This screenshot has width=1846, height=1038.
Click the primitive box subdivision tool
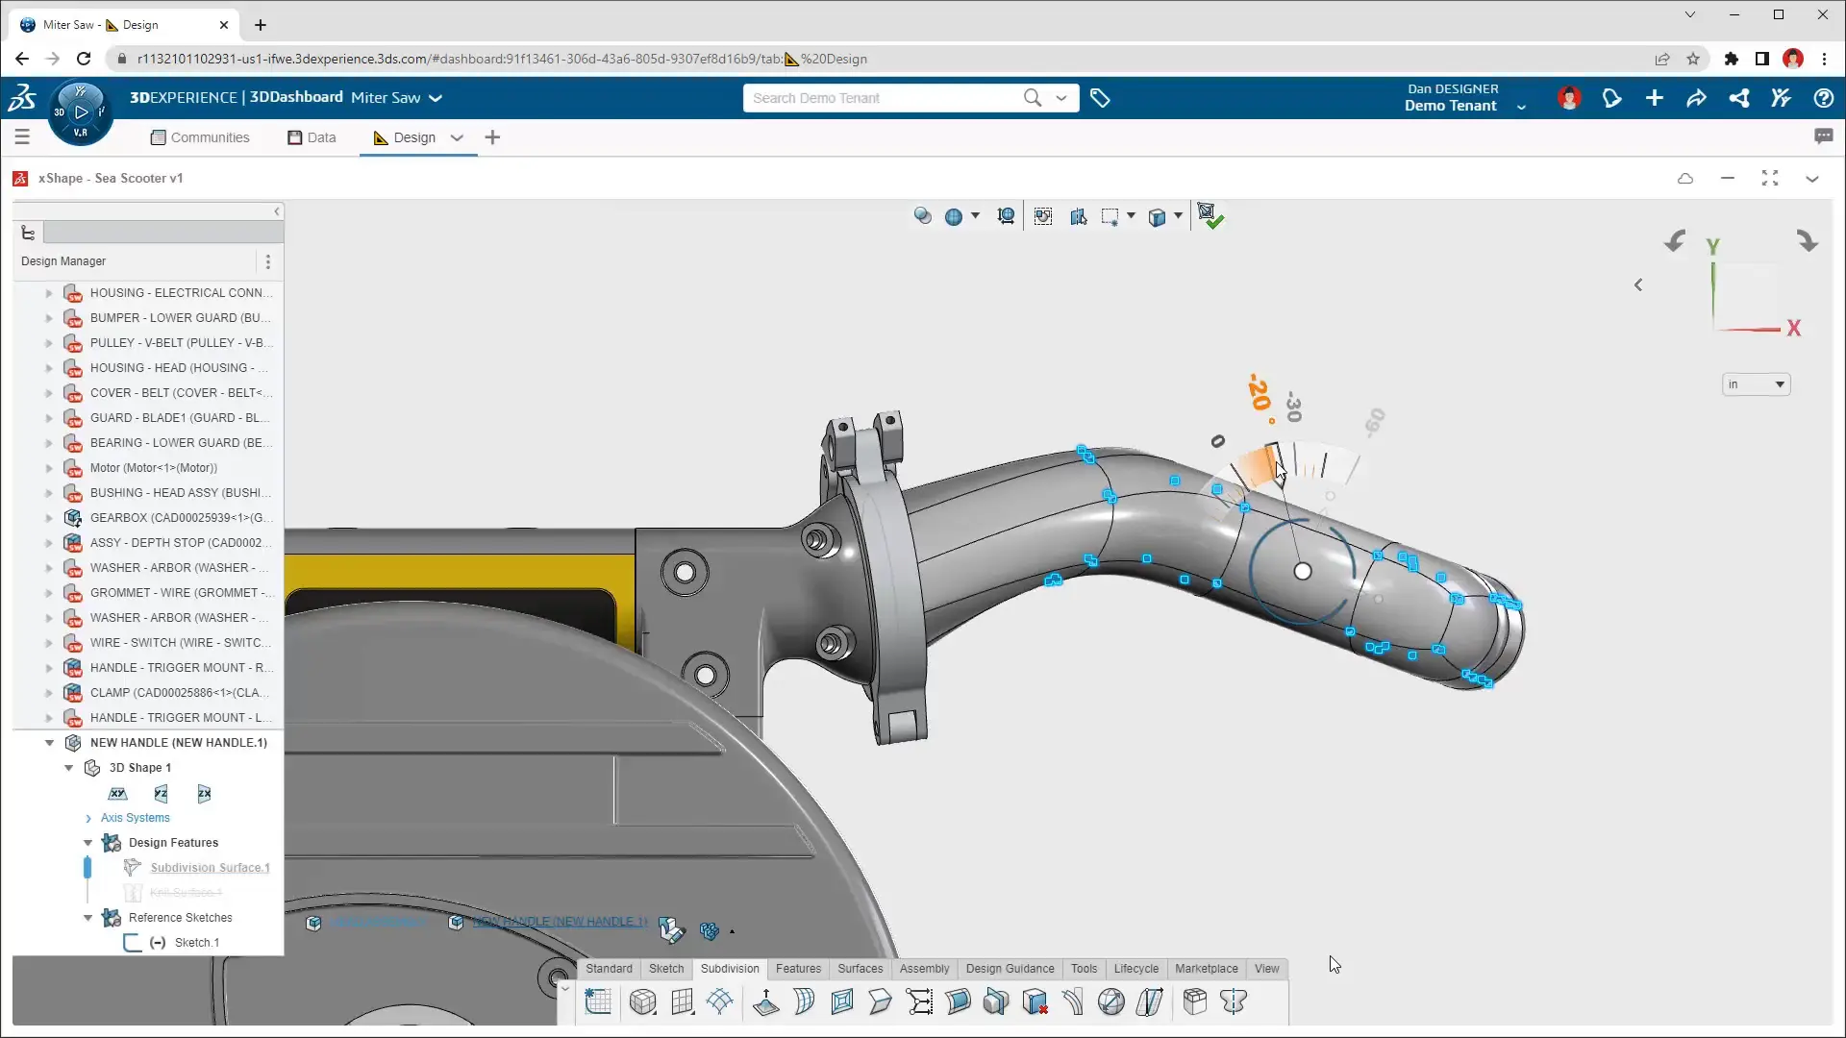click(x=642, y=1001)
